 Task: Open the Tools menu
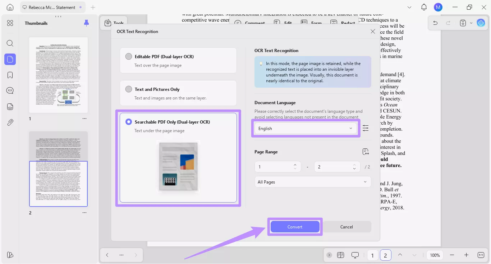coord(114,22)
